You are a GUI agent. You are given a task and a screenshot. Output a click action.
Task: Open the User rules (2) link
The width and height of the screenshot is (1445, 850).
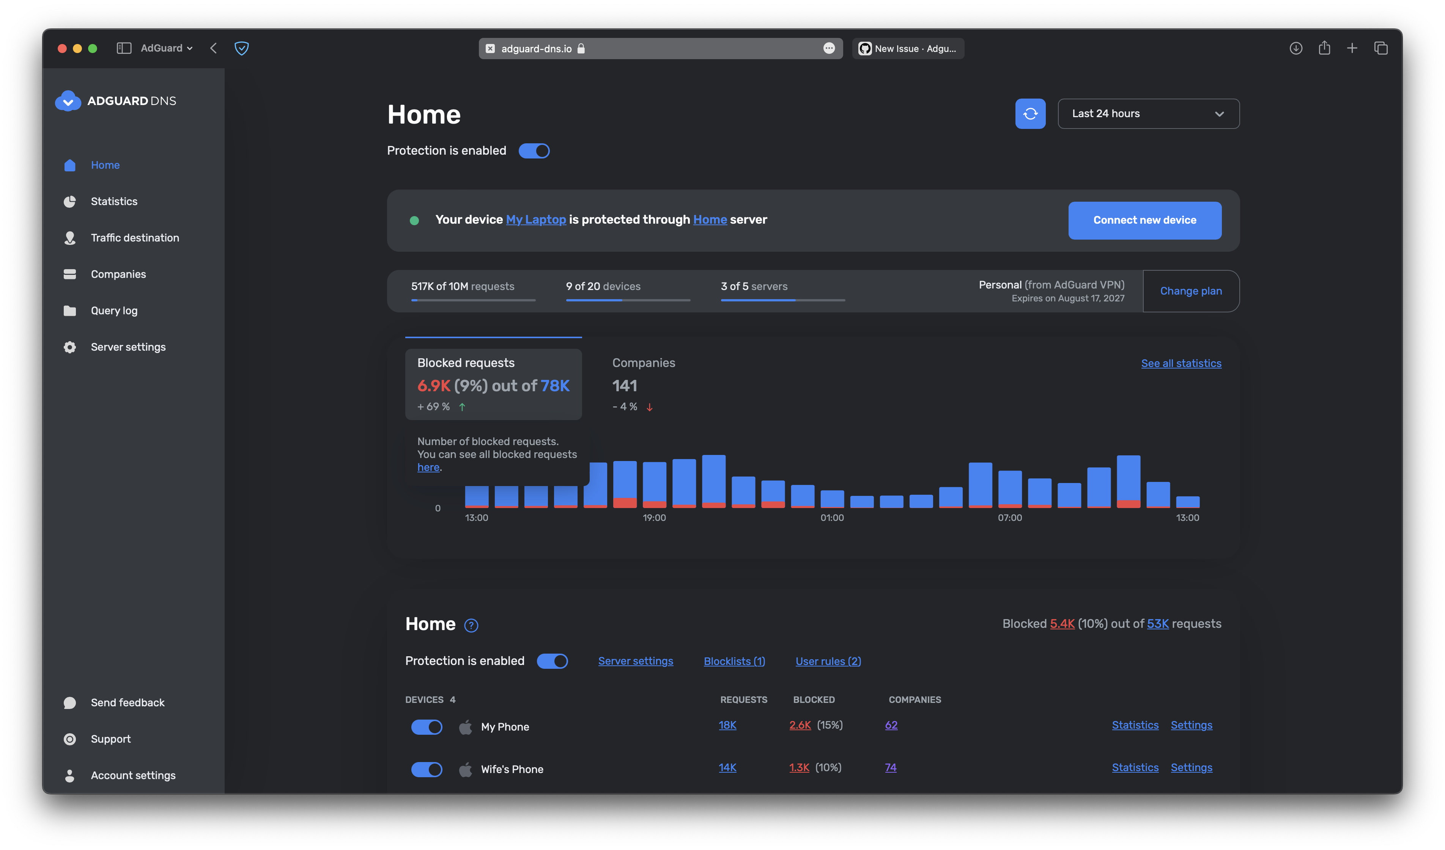tap(828, 661)
